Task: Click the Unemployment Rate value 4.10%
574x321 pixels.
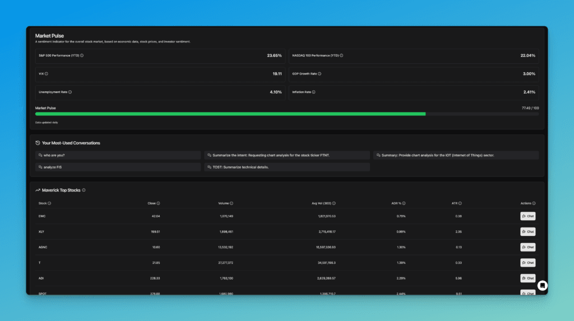Action: tap(276, 92)
